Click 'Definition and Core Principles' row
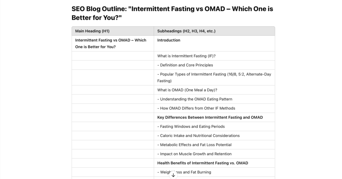342x179 pixels. tap(214, 65)
